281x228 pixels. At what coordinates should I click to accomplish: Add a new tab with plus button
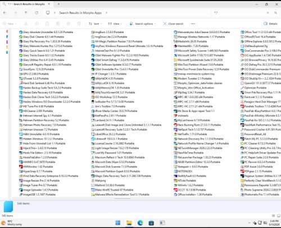(58, 4)
